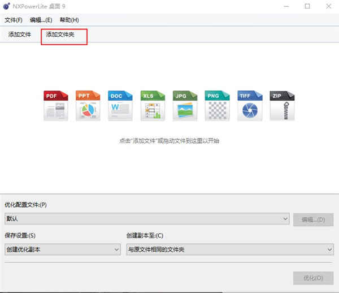Click the ZIP archive icon

coord(282,105)
